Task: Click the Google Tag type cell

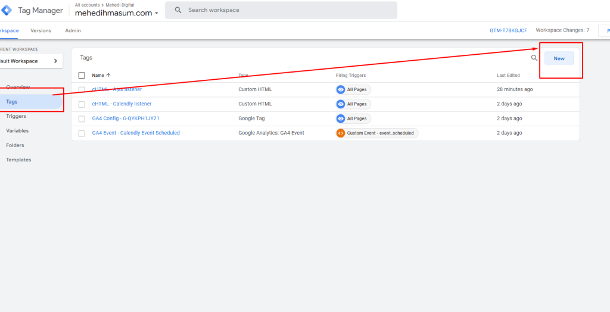Action: tap(251, 118)
